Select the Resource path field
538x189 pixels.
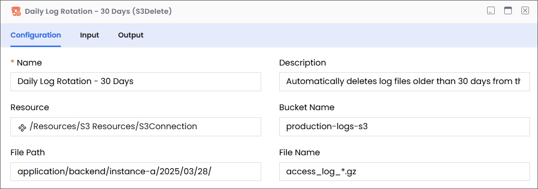tap(136, 127)
